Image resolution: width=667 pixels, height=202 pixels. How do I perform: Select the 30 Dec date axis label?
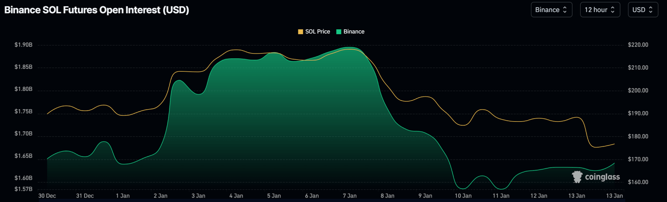(47, 196)
